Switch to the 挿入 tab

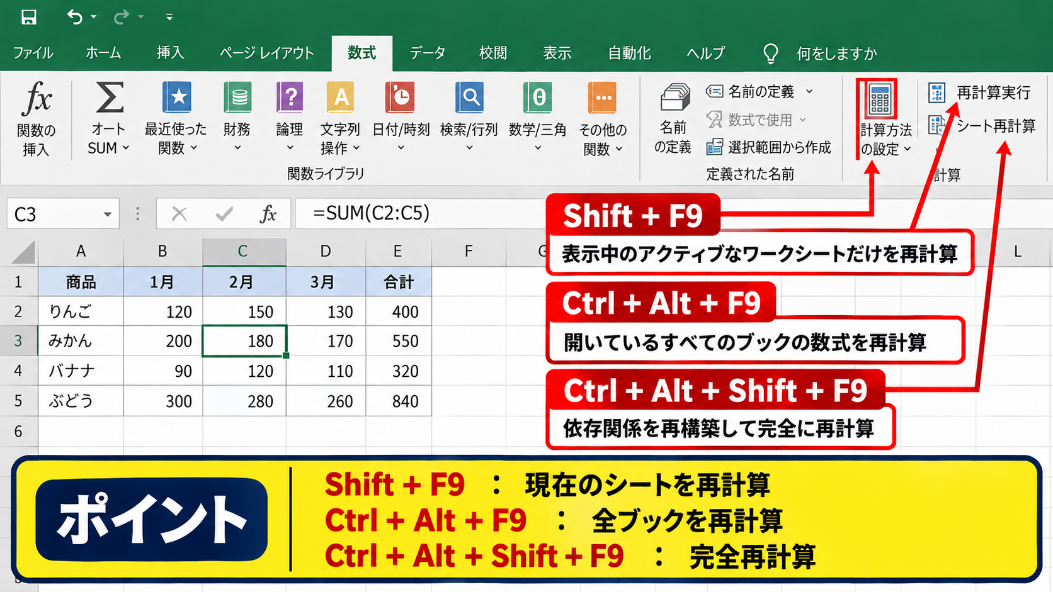coord(171,53)
